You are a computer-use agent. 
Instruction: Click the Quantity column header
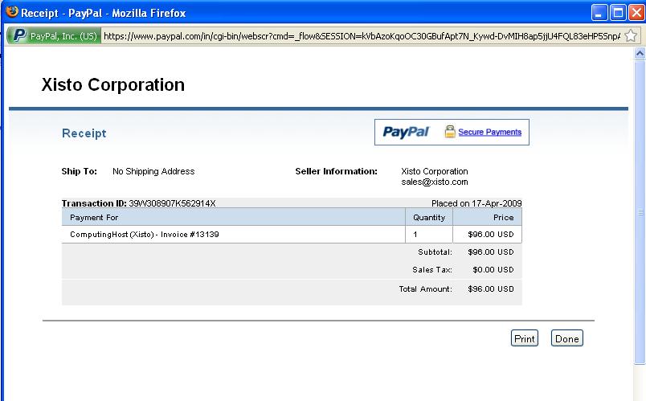pyautogui.click(x=429, y=217)
